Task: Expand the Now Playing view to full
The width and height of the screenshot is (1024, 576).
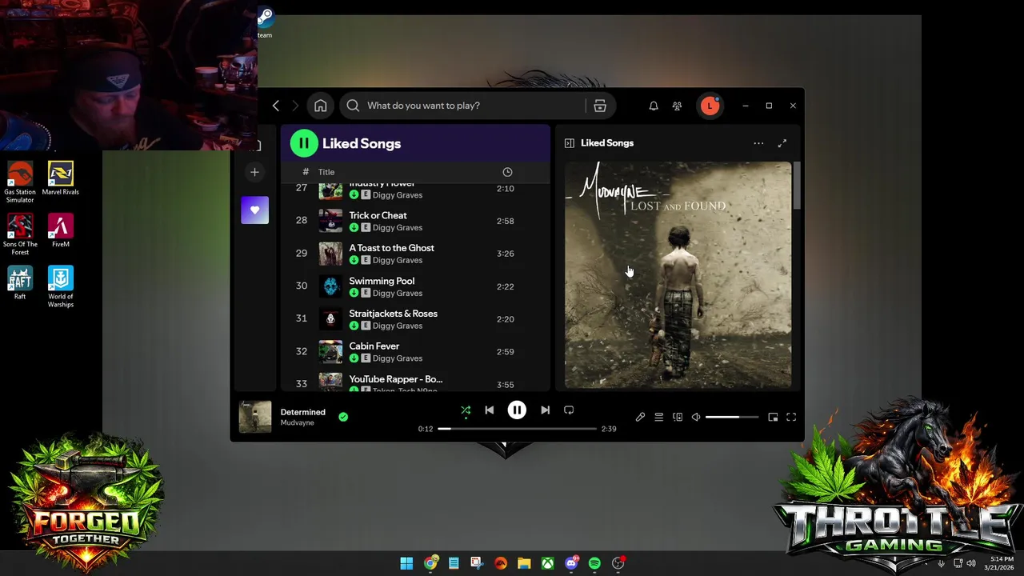Action: [782, 143]
